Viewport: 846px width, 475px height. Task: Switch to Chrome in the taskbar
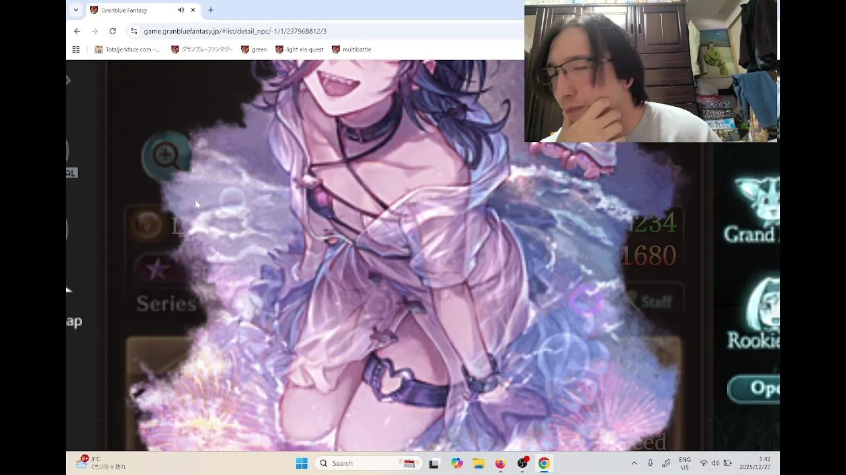coord(543,463)
